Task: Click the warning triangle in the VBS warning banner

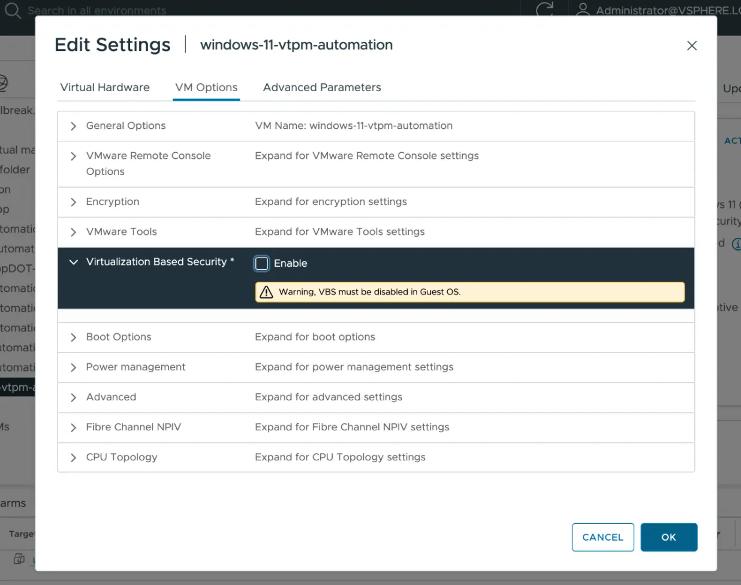Action: 267,292
